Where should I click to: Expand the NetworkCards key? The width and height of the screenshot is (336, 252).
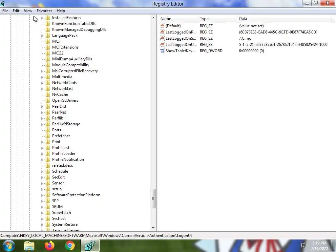pyautogui.click(x=42, y=83)
